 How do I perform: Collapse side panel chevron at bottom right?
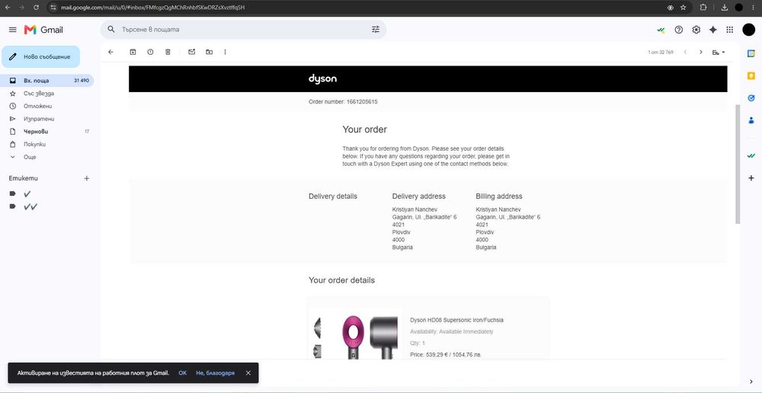pyautogui.click(x=752, y=382)
